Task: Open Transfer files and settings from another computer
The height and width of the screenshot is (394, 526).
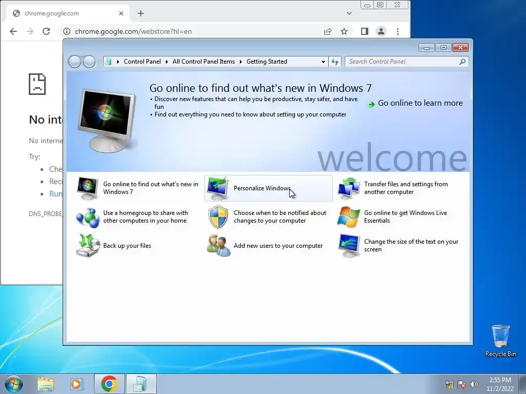Action: (x=406, y=188)
